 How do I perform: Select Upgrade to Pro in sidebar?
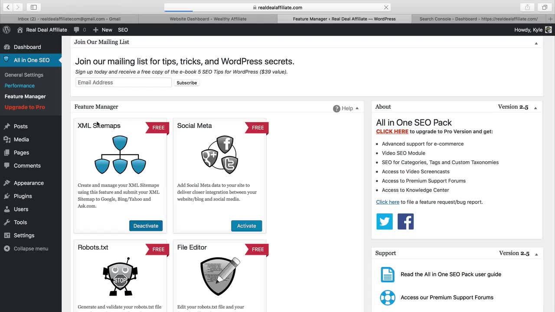click(25, 107)
